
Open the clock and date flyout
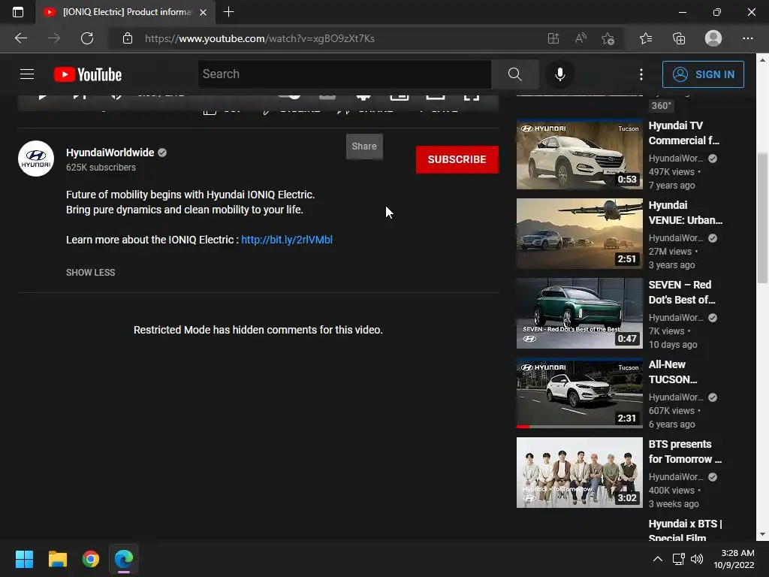pos(734,559)
